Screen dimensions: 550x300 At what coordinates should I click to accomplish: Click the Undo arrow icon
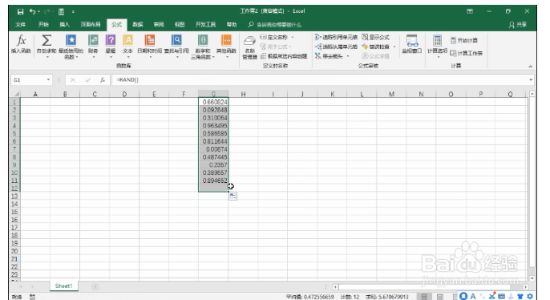[x=32, y=11]
